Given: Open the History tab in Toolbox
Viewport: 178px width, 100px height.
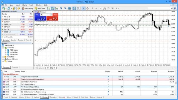Looking at the screenshot, I should click(22, 97).
